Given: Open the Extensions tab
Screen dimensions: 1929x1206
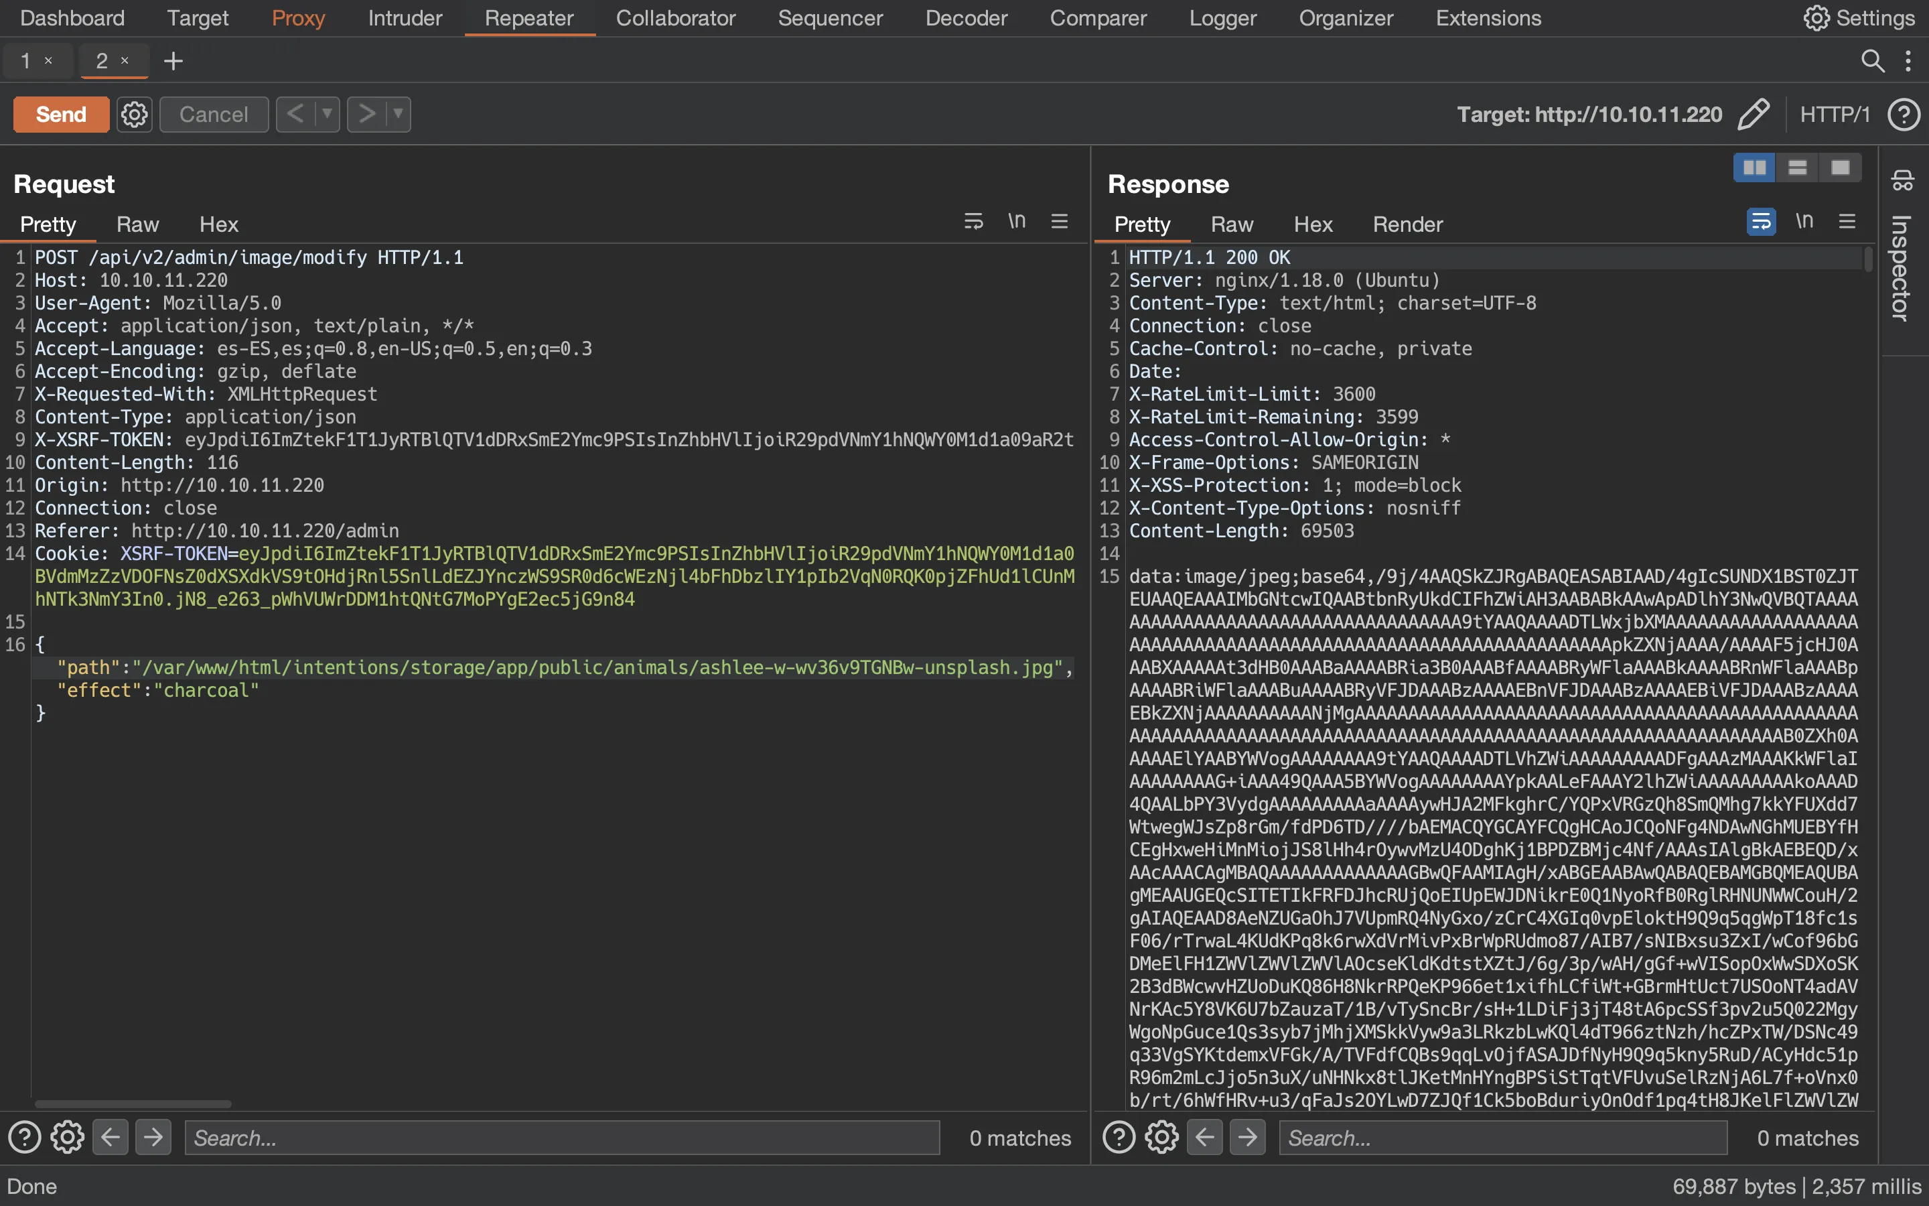Looking at the screenshot, I should (x=1488, y=17).
